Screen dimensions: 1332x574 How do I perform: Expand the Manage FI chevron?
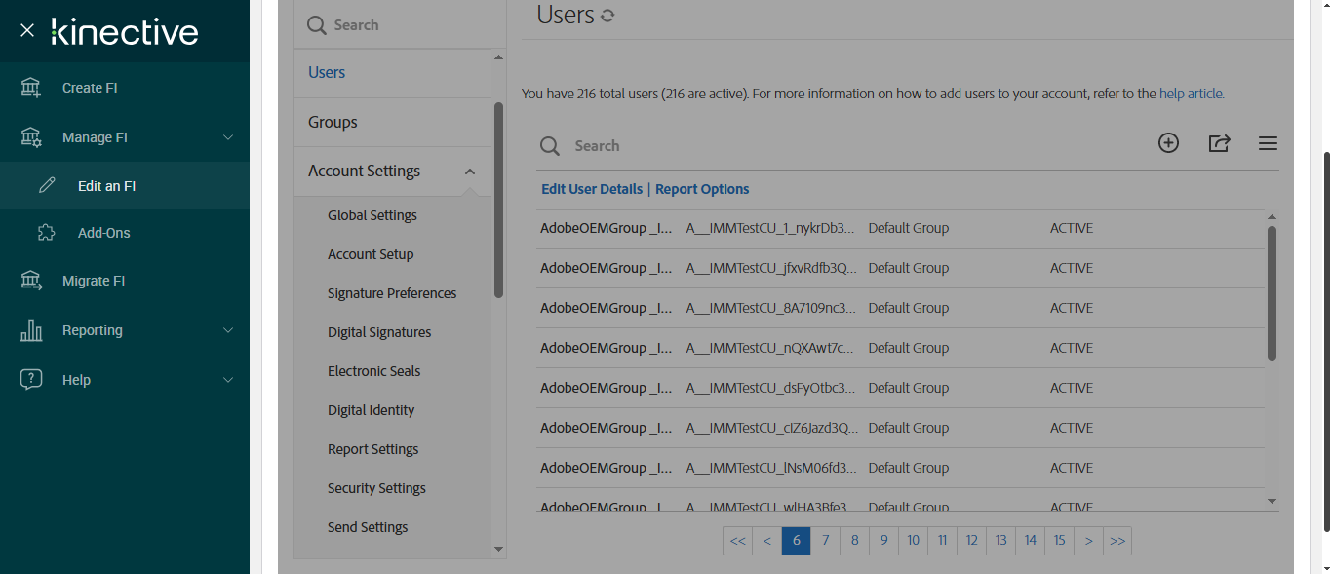coord(228,137)
